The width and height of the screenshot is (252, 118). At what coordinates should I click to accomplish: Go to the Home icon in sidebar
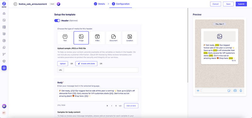coord(4,13)
